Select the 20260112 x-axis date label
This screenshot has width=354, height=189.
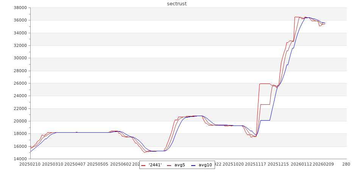302,164
